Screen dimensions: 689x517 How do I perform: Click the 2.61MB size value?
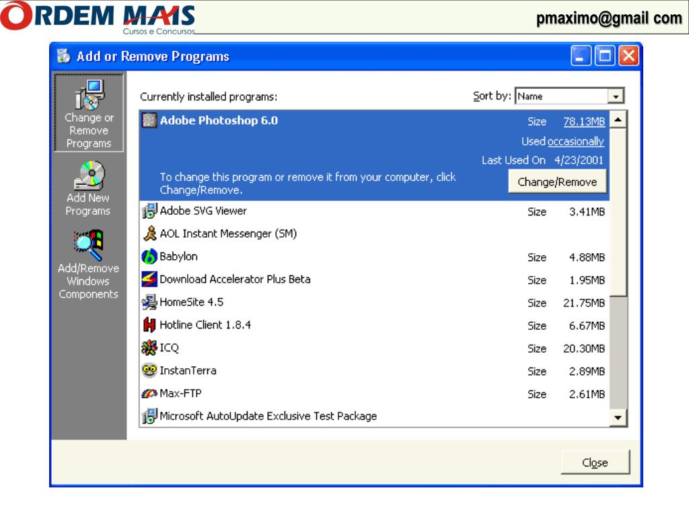(587, 394)
